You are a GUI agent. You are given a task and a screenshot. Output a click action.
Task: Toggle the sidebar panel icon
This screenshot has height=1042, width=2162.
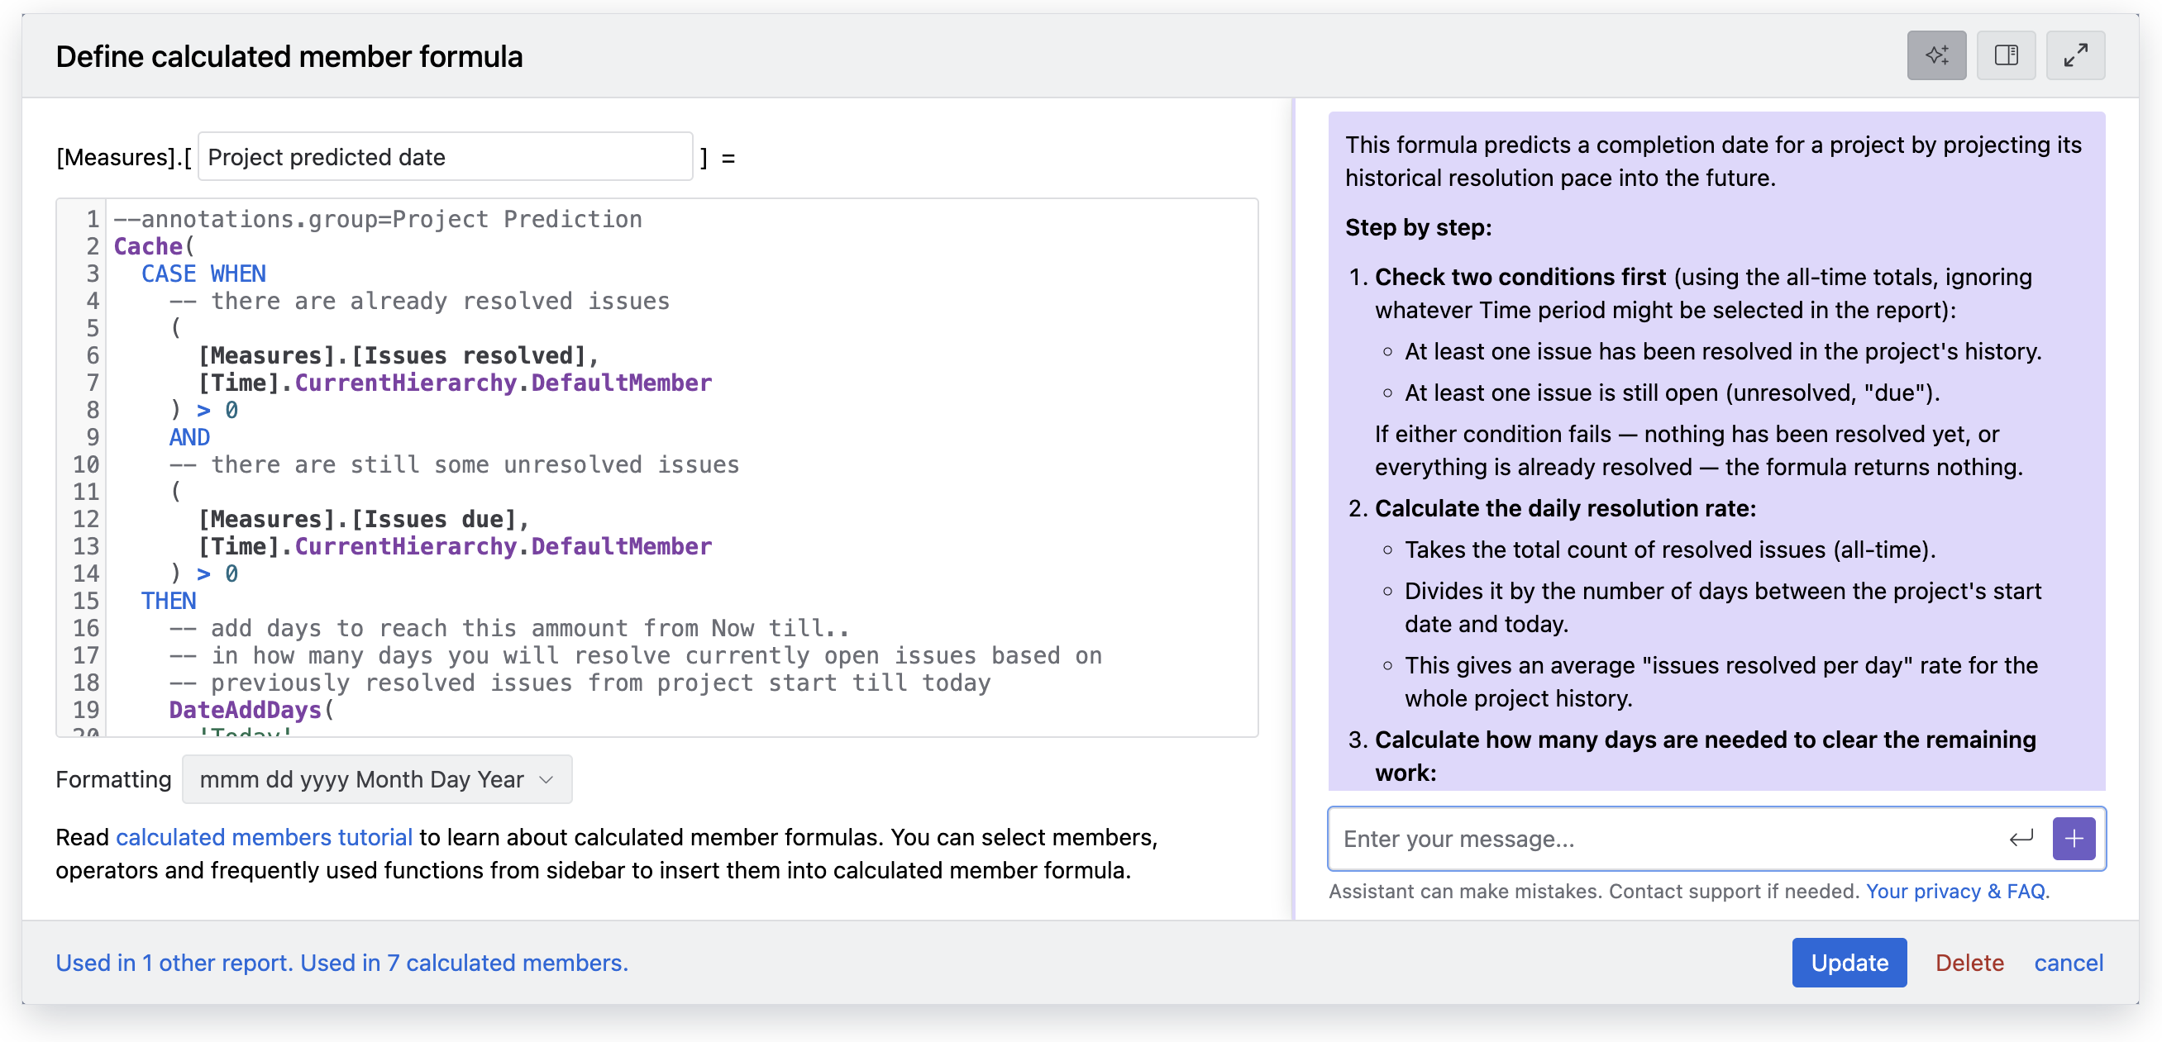(x=2006, y=55)
